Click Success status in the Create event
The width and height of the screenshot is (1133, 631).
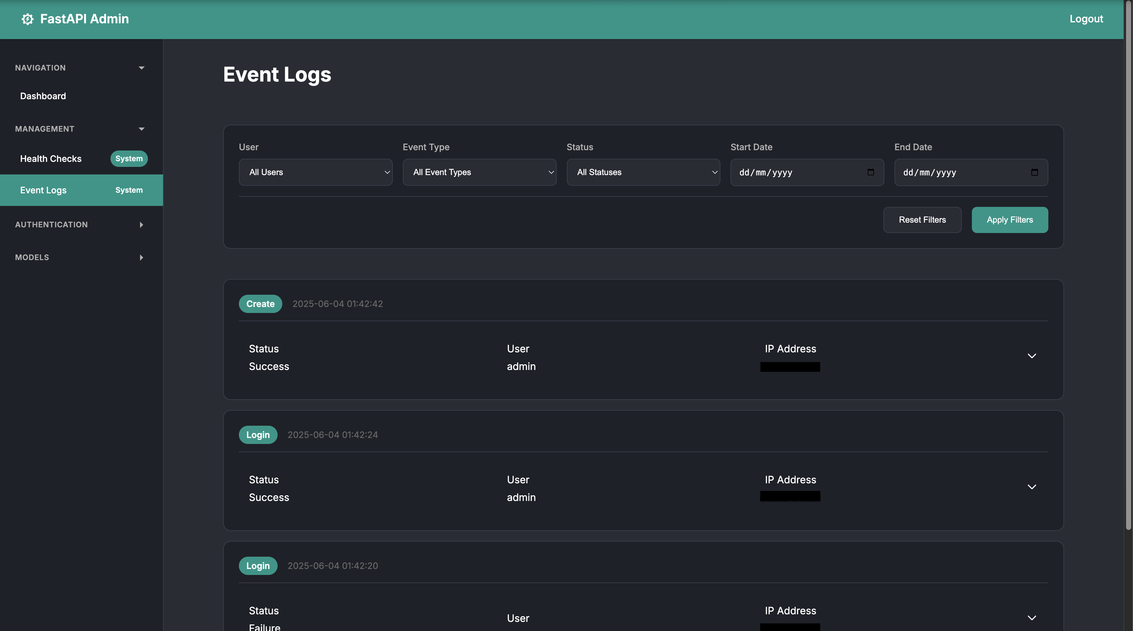click(x=269, y=367)
